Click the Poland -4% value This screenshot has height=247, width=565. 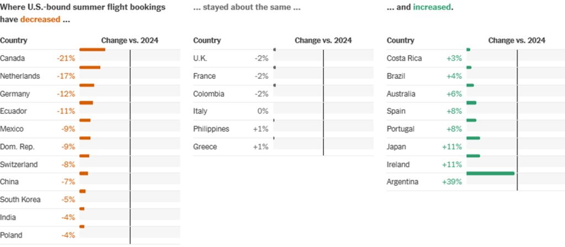pyautogui.click(x=68, y=235)
